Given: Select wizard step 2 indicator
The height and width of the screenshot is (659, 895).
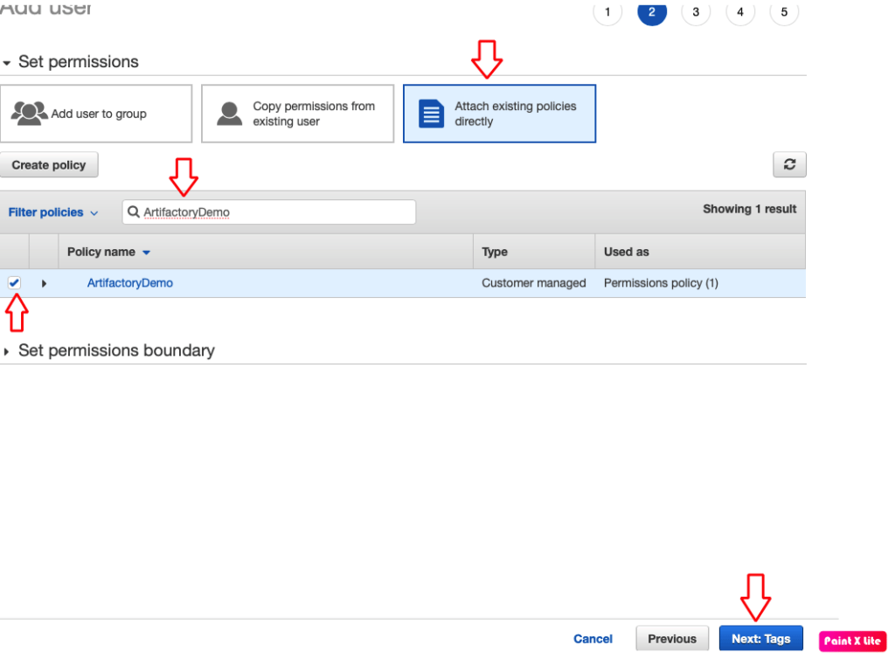Looking at the screenshot, I should pyautogui.click(x=652, y=11).
